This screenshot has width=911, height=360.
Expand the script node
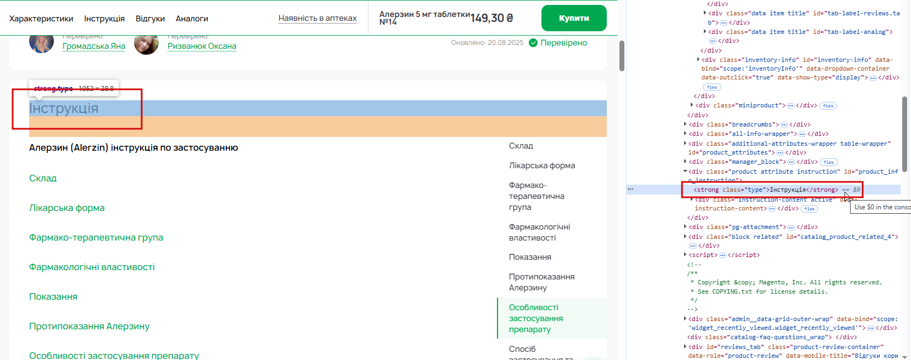[685, 255]
